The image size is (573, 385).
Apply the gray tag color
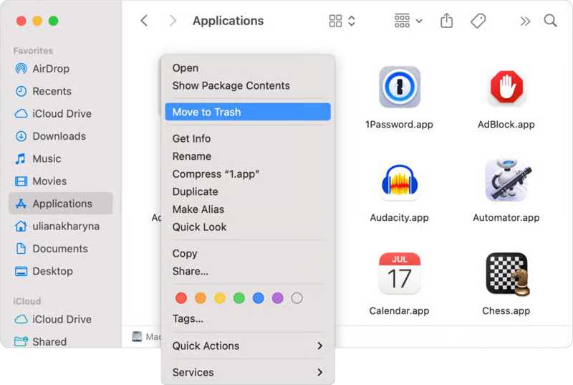297,298
